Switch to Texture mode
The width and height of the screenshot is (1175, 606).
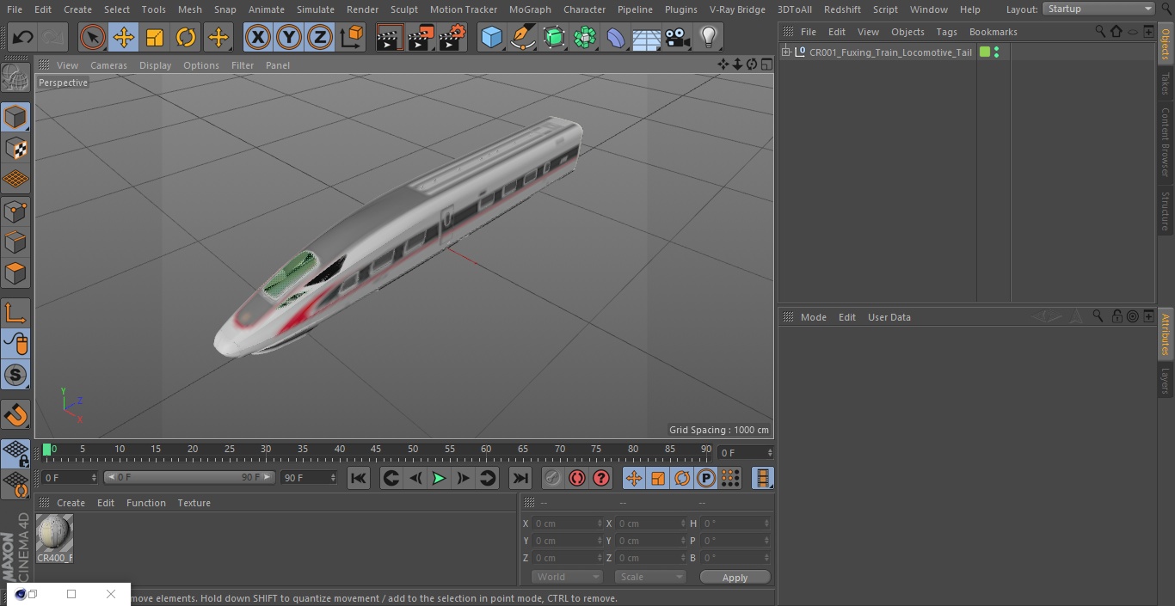pos(15,148)
